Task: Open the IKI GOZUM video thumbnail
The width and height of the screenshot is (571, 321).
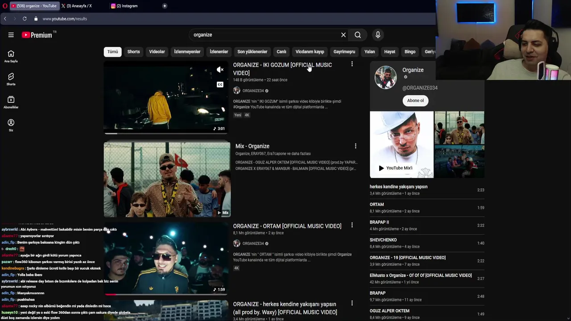Action: coord(166,98)
